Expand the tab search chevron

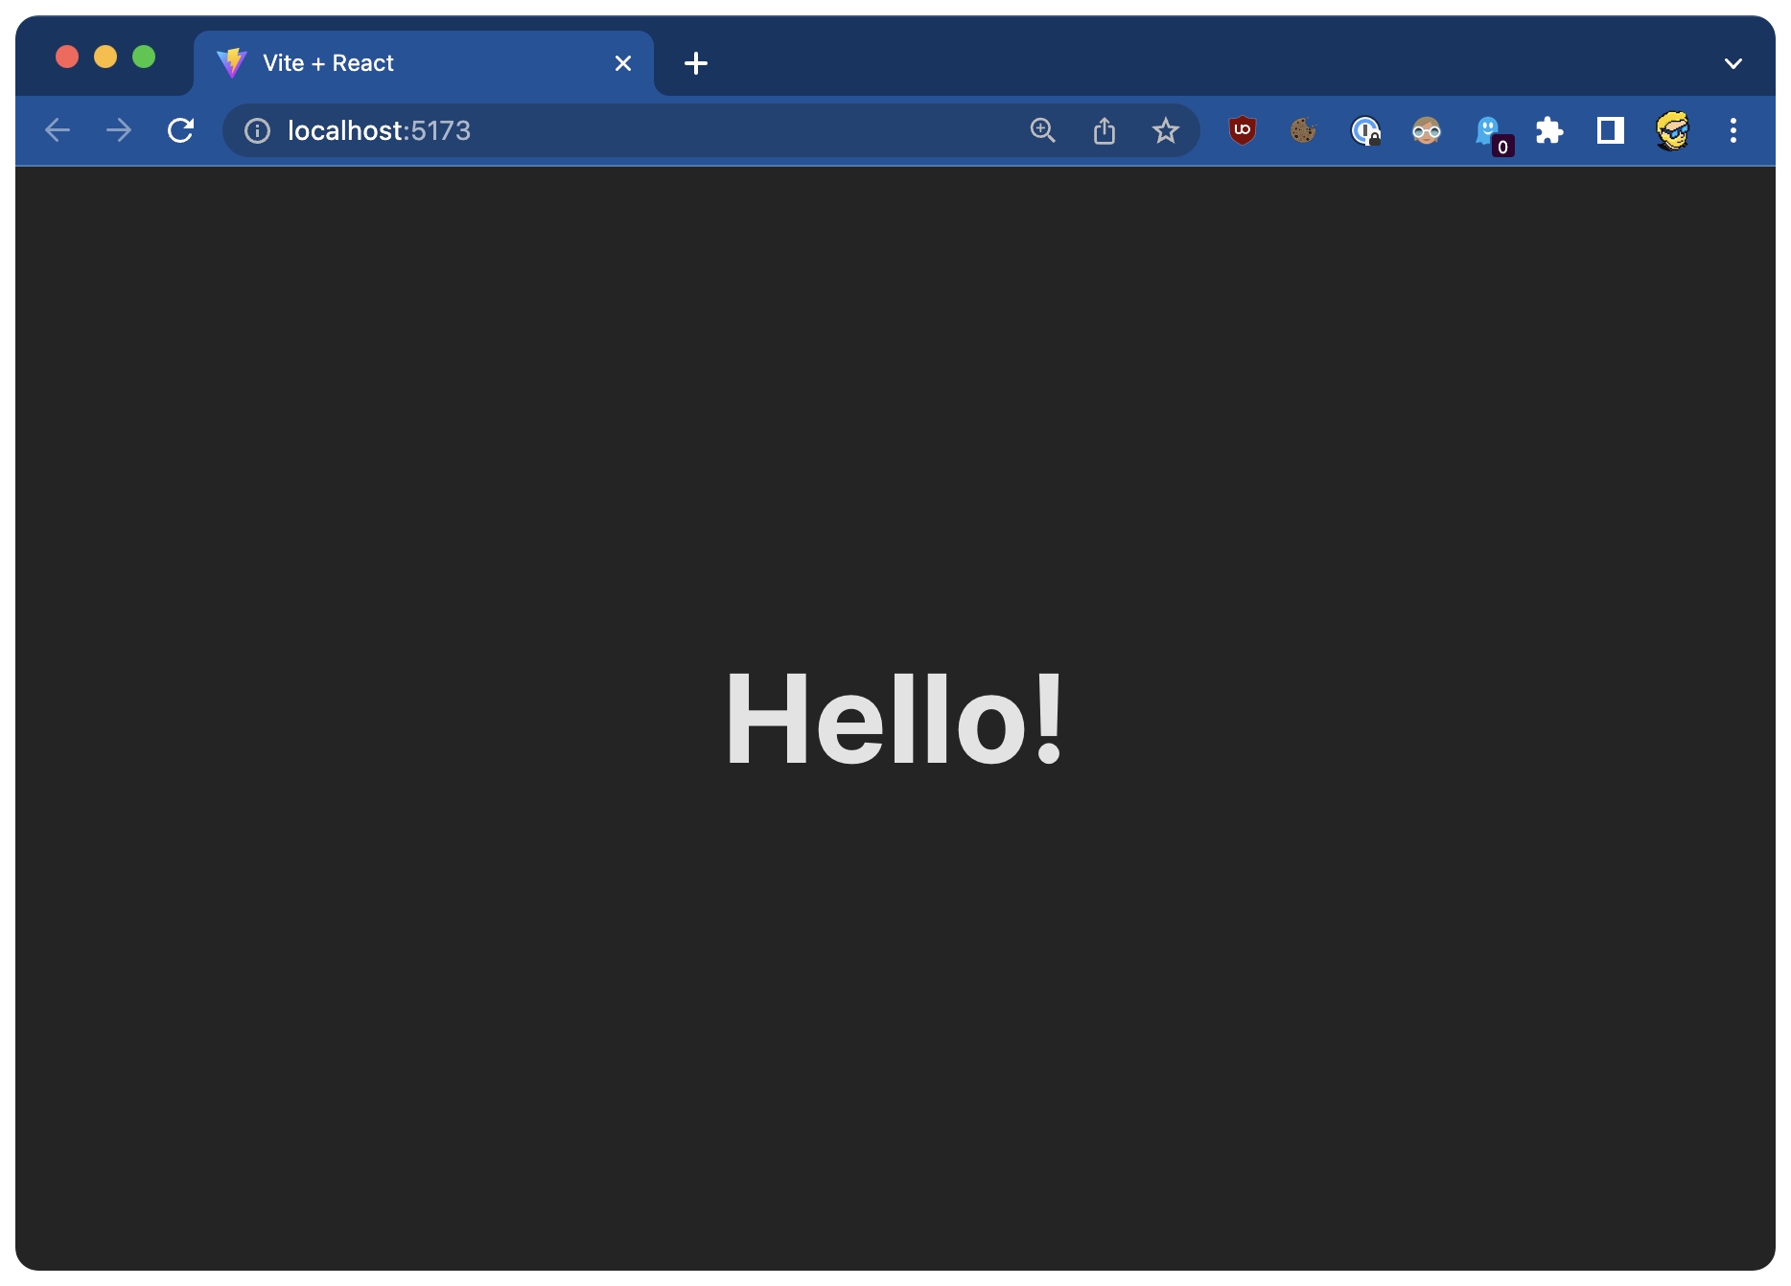1733,63
